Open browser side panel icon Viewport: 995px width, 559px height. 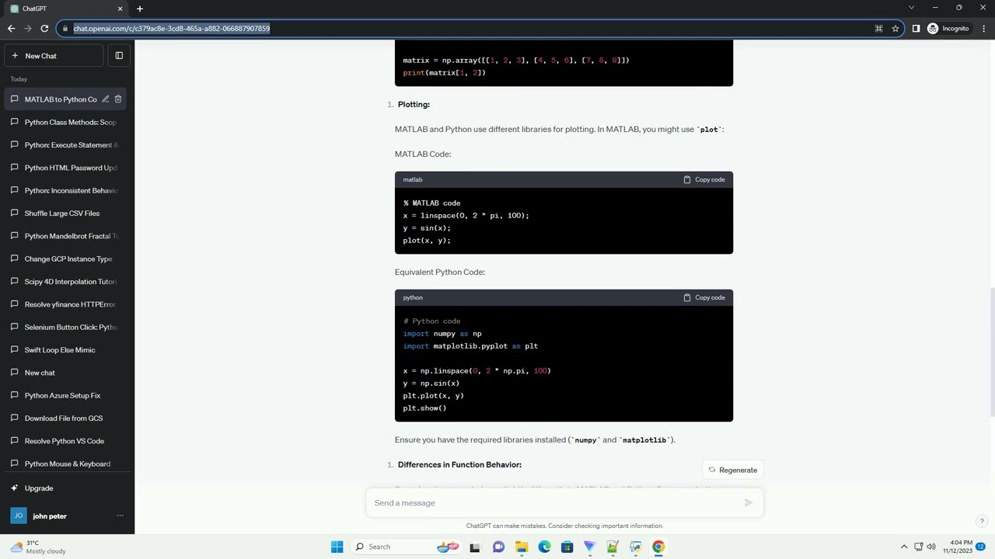[916, 29]
